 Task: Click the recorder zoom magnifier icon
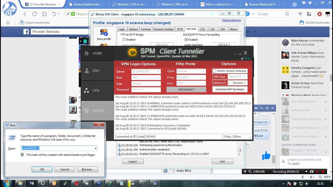tap(250, 172)
